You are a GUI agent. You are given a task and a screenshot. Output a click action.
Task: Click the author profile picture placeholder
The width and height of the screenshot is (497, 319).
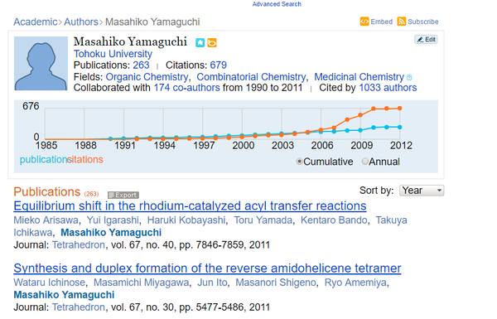[x=41, y=64]
